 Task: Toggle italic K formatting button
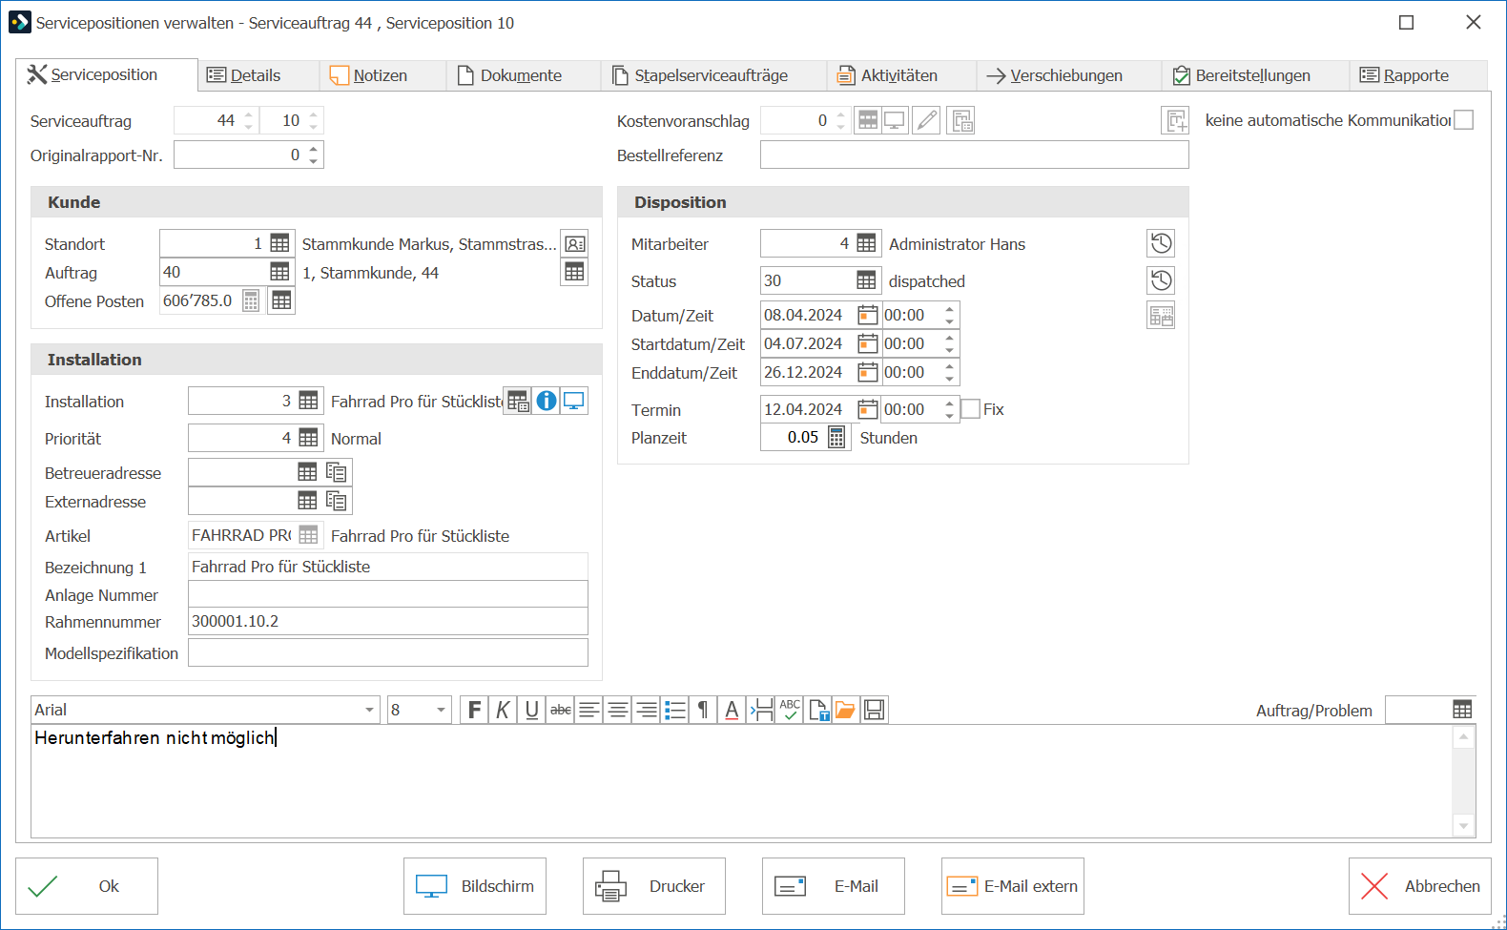point(503,710)
